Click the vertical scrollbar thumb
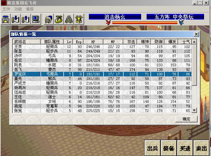Image resolution: width=211 pixels, height=156 pixels. (x=194, y=65)
